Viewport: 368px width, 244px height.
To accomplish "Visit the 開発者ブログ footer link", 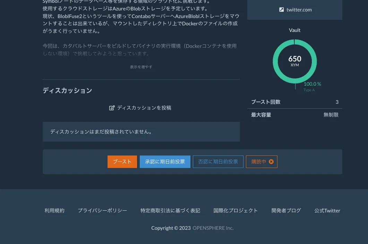I will point(286,211).
